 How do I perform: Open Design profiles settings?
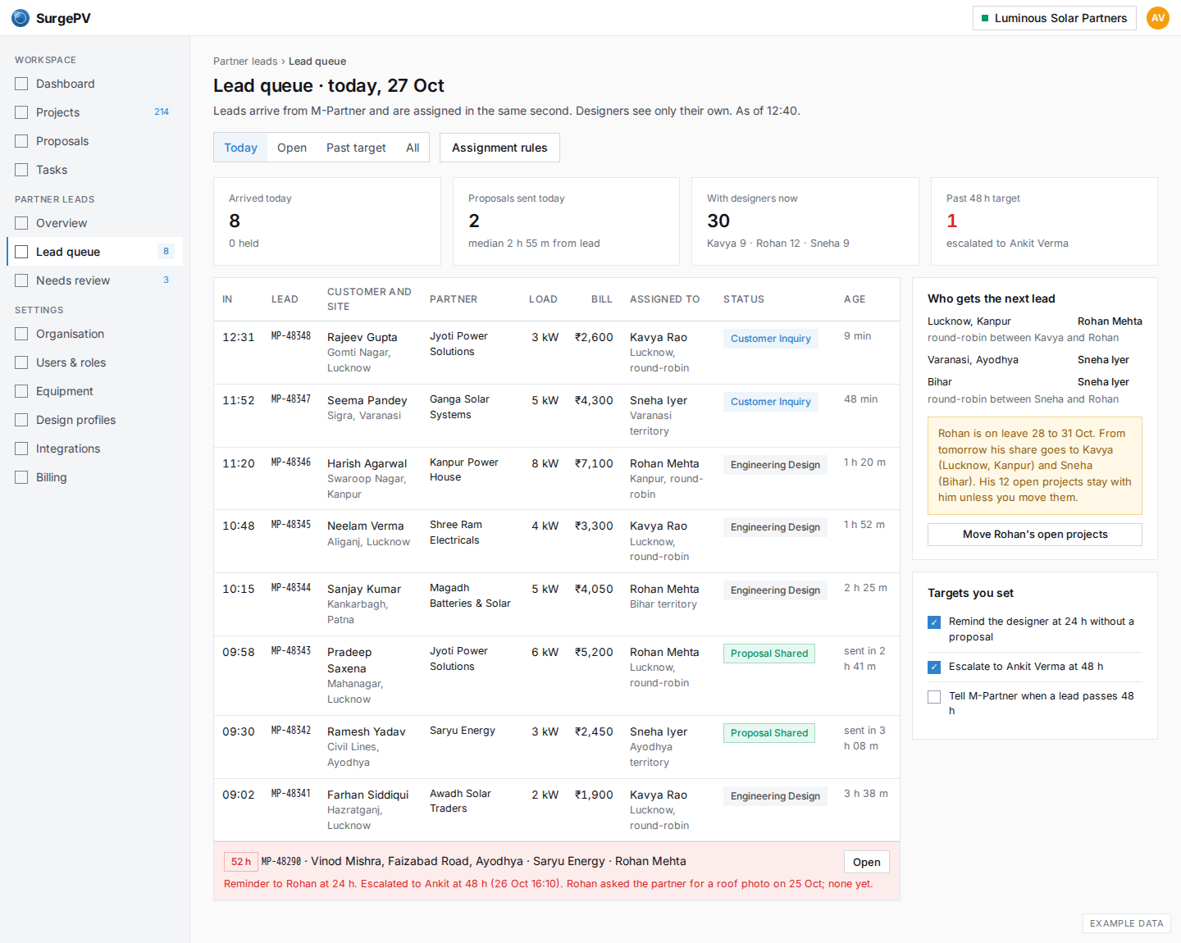pos(95,420)
